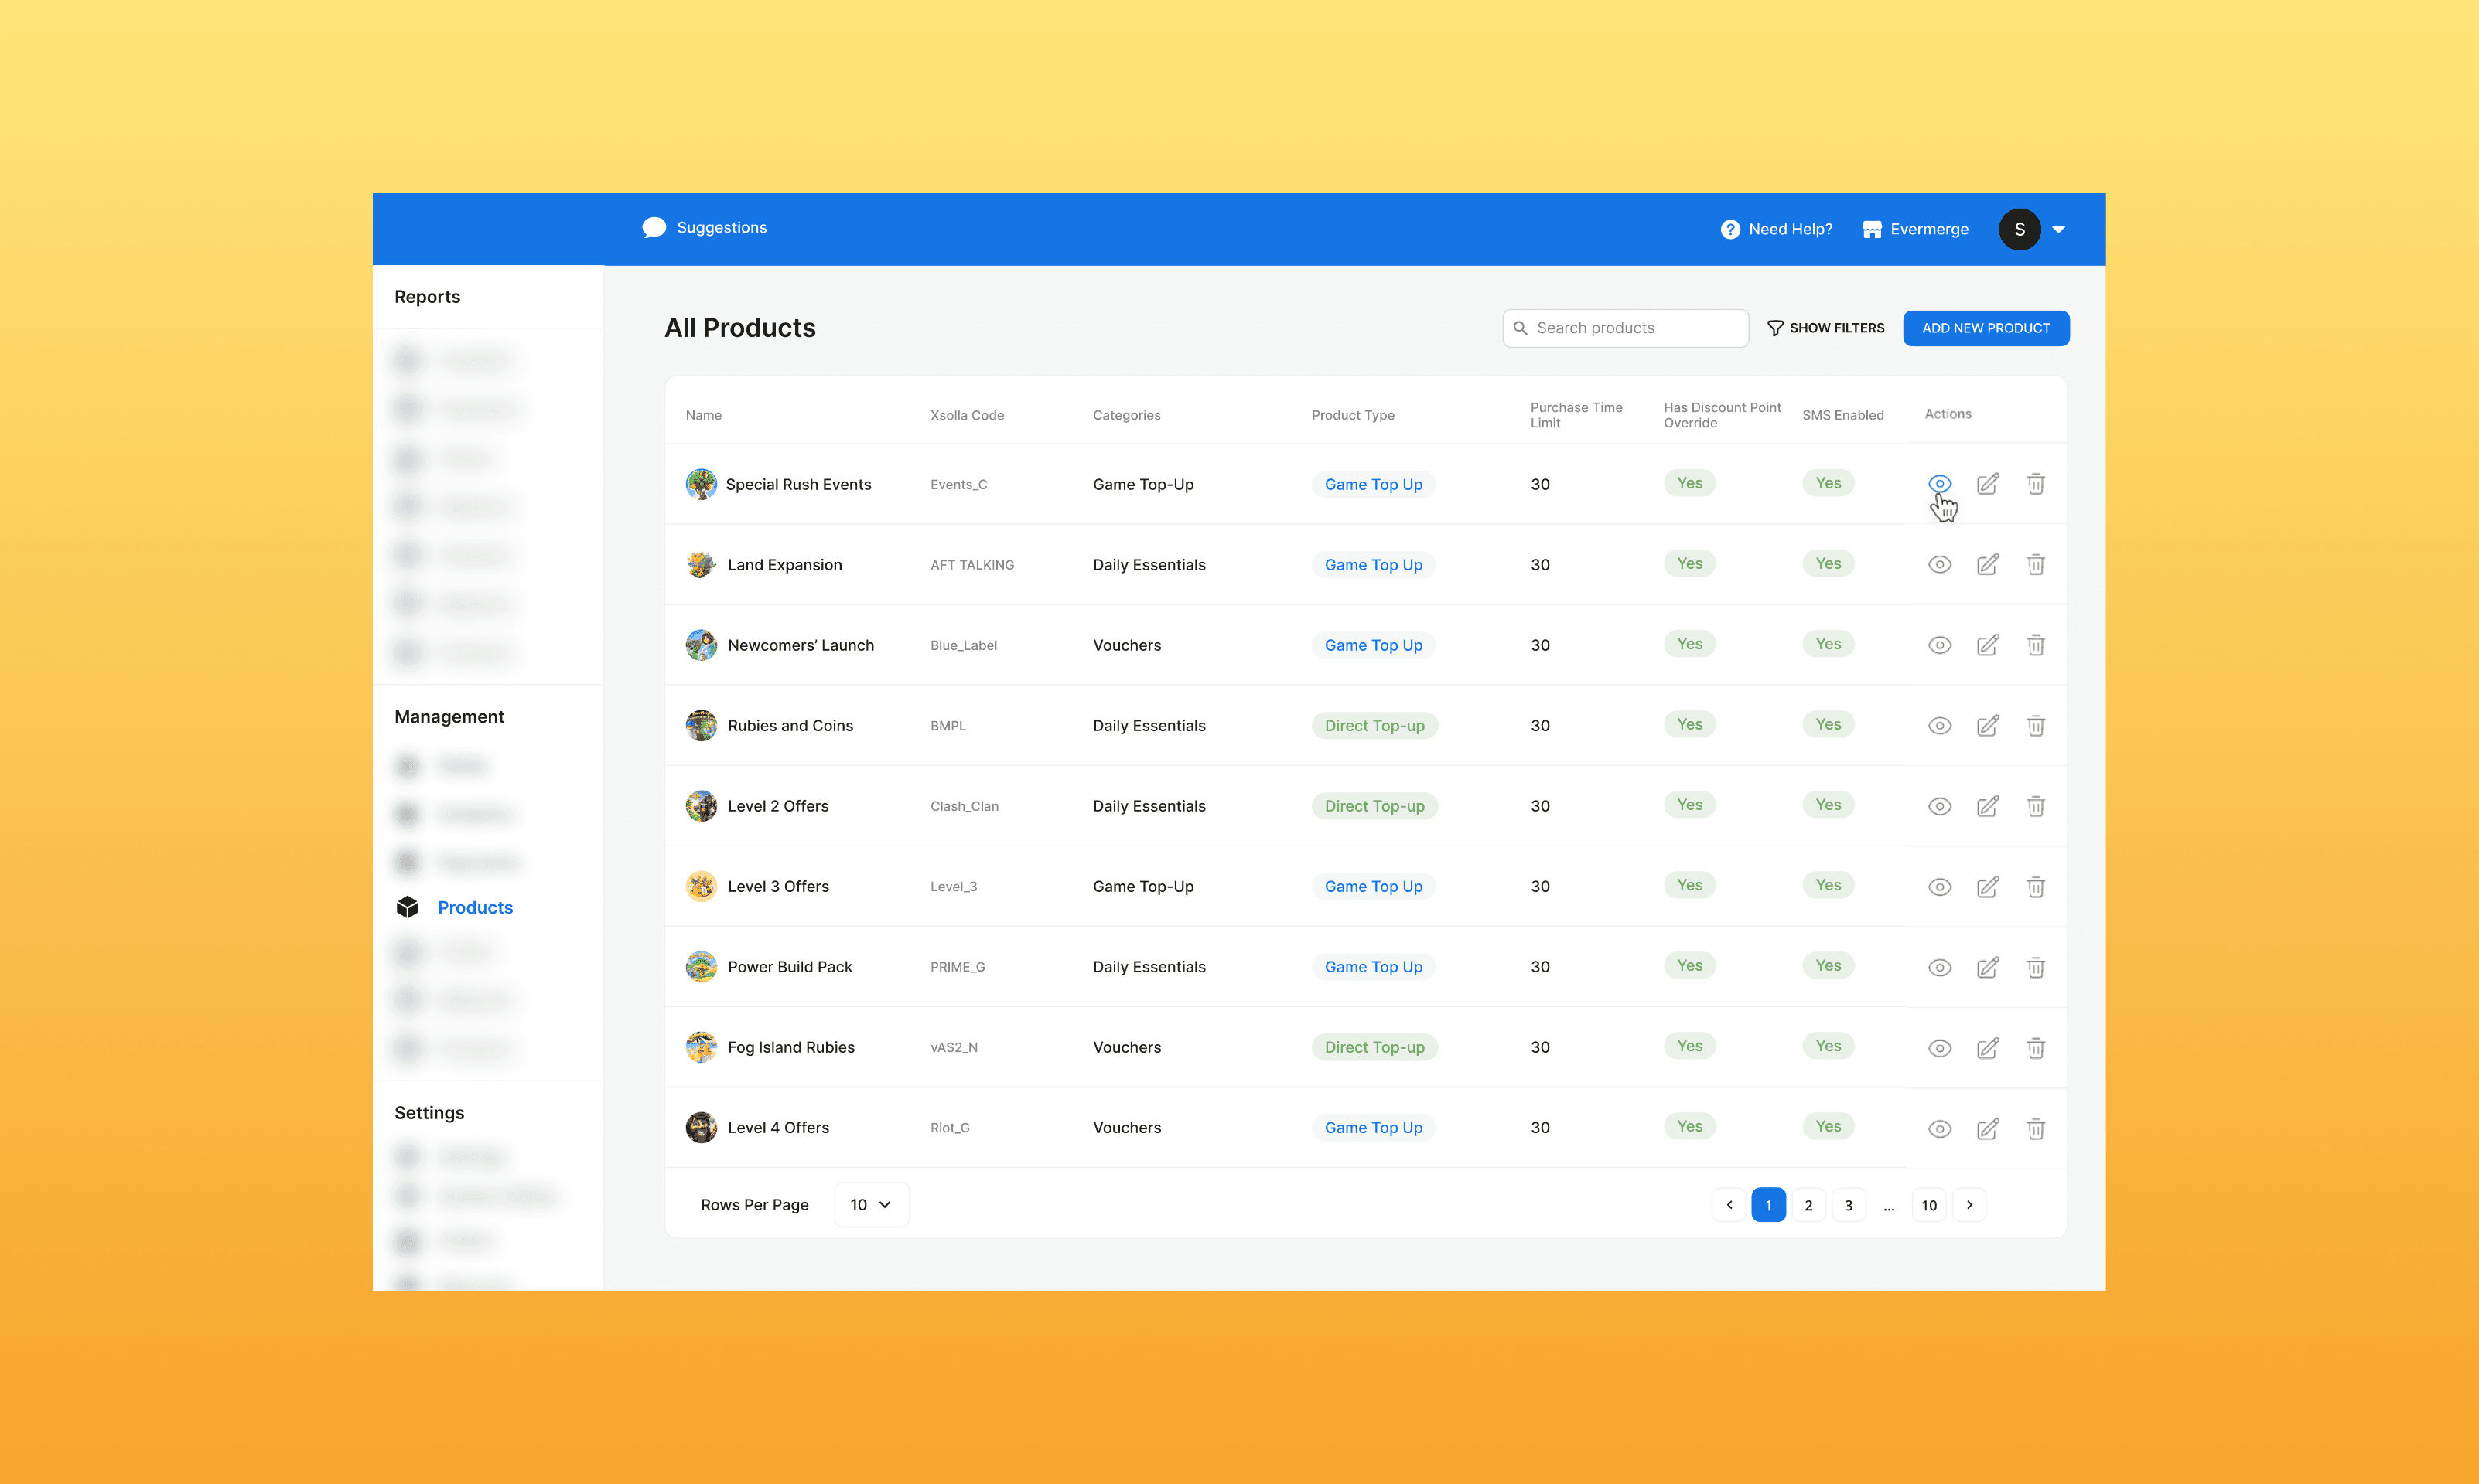Delete the Land Expansion product
The width and height of the screenshot is (2479, 1484).
coord(2035,565)
